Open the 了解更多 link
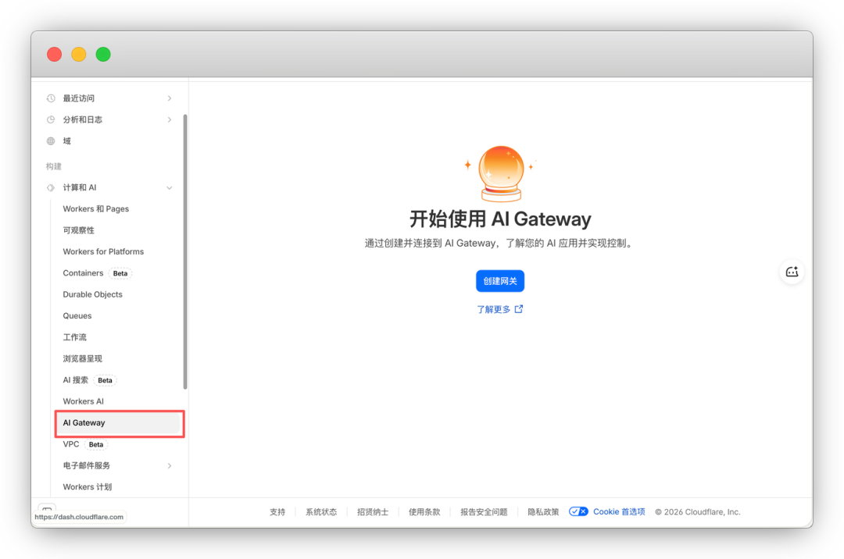 tap(499, 308)
